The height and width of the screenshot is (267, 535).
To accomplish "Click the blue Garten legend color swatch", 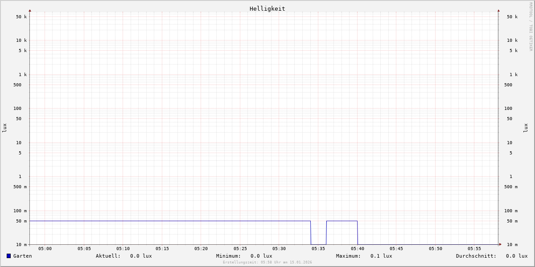I will [x=8, y=256].
